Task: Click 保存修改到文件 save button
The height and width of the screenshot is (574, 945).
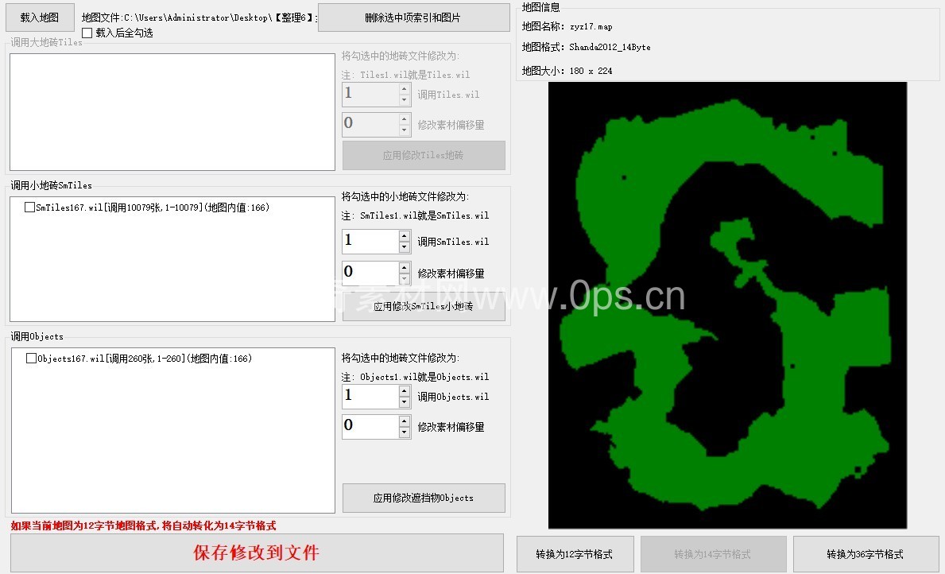Action: coord(257,553)
